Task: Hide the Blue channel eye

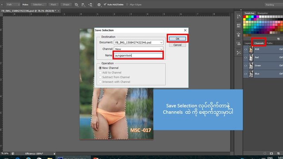Action: (245, 74)
